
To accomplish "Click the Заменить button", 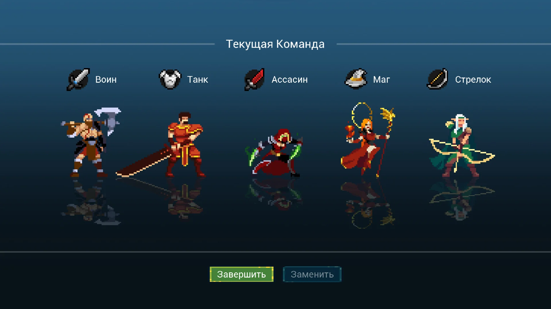I will [x=312, y=274].
